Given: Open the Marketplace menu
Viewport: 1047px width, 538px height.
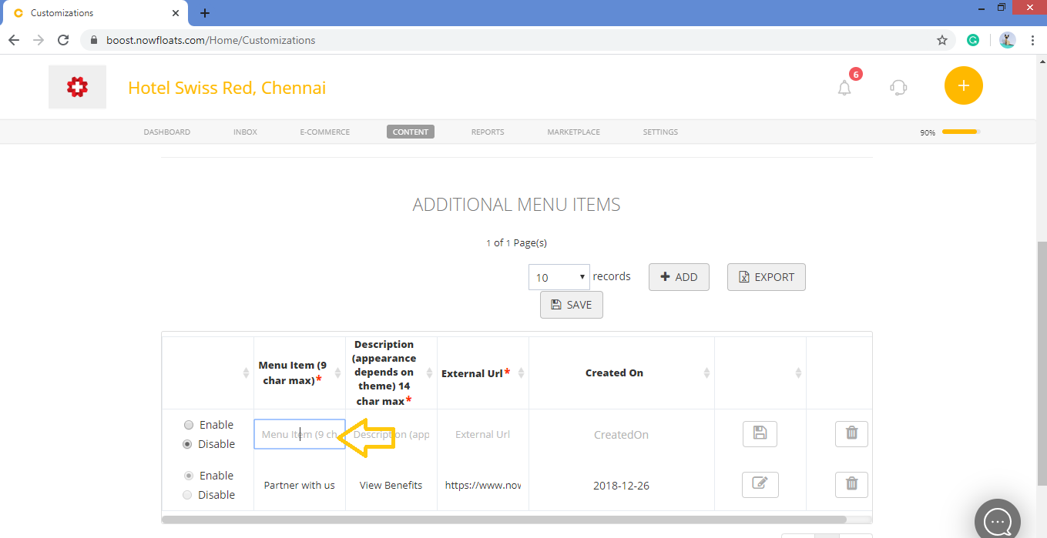Looking at the screenshot, I should 574,132.
